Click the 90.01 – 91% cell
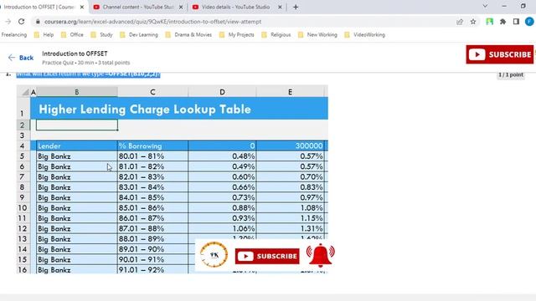The image size is (536, 301). coord(152,259)
